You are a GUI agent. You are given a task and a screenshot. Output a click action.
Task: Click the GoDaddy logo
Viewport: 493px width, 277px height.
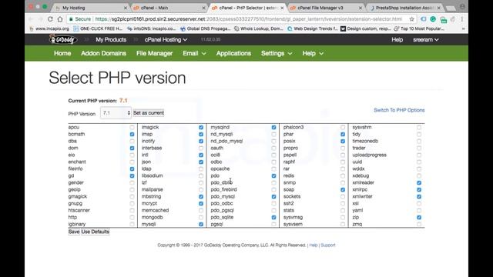coord(62,39)
